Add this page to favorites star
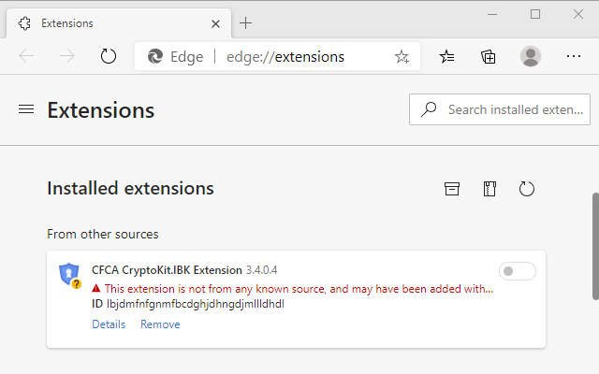Viewport: 599px width, 374px height. pyautogui.click(x=402, y=56)
